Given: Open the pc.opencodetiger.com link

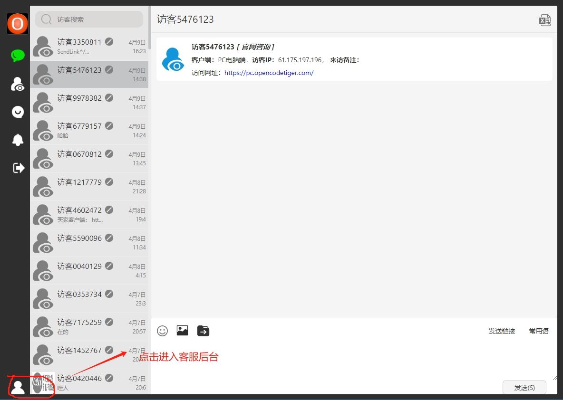Looking at the screenshot, I should (x=269, y=73).
